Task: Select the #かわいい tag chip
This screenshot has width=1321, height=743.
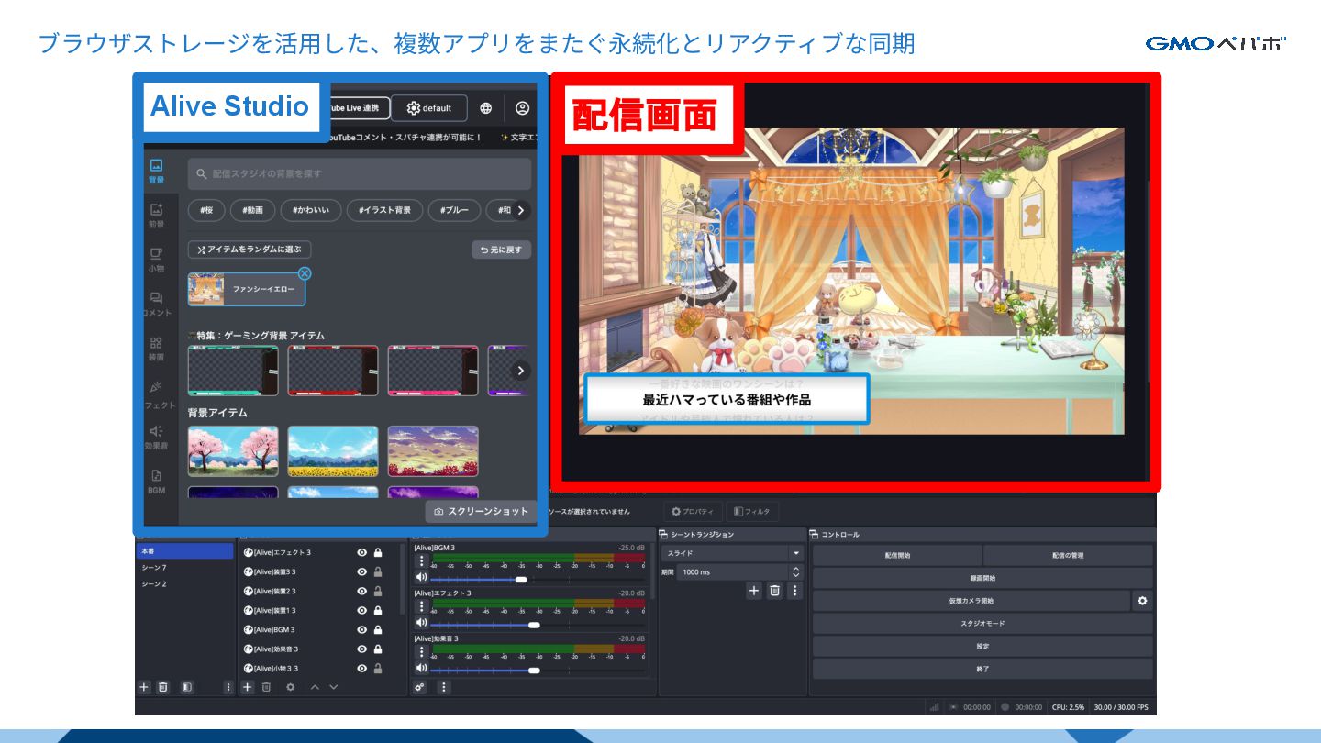Action: click(x=311, y=210)
